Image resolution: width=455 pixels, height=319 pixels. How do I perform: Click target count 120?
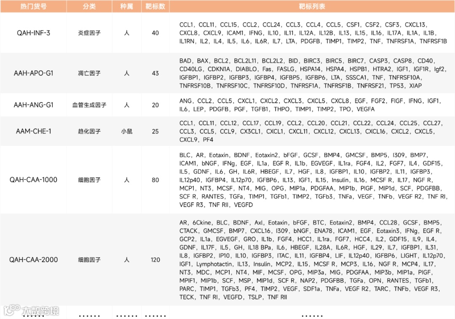[155, 260]
